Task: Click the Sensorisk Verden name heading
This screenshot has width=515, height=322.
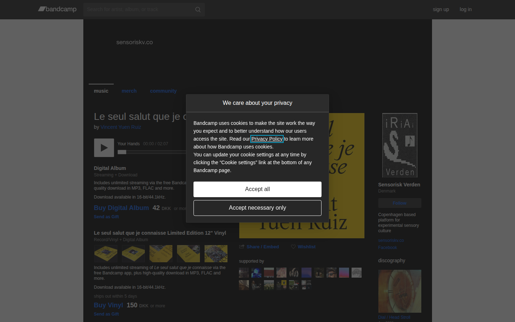Action: pos(399,185)
